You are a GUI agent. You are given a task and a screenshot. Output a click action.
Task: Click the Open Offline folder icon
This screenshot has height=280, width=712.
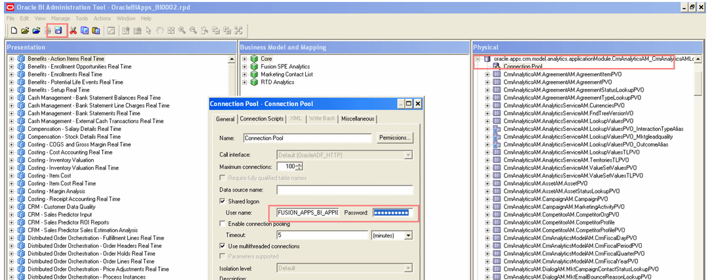coord(25,30)
